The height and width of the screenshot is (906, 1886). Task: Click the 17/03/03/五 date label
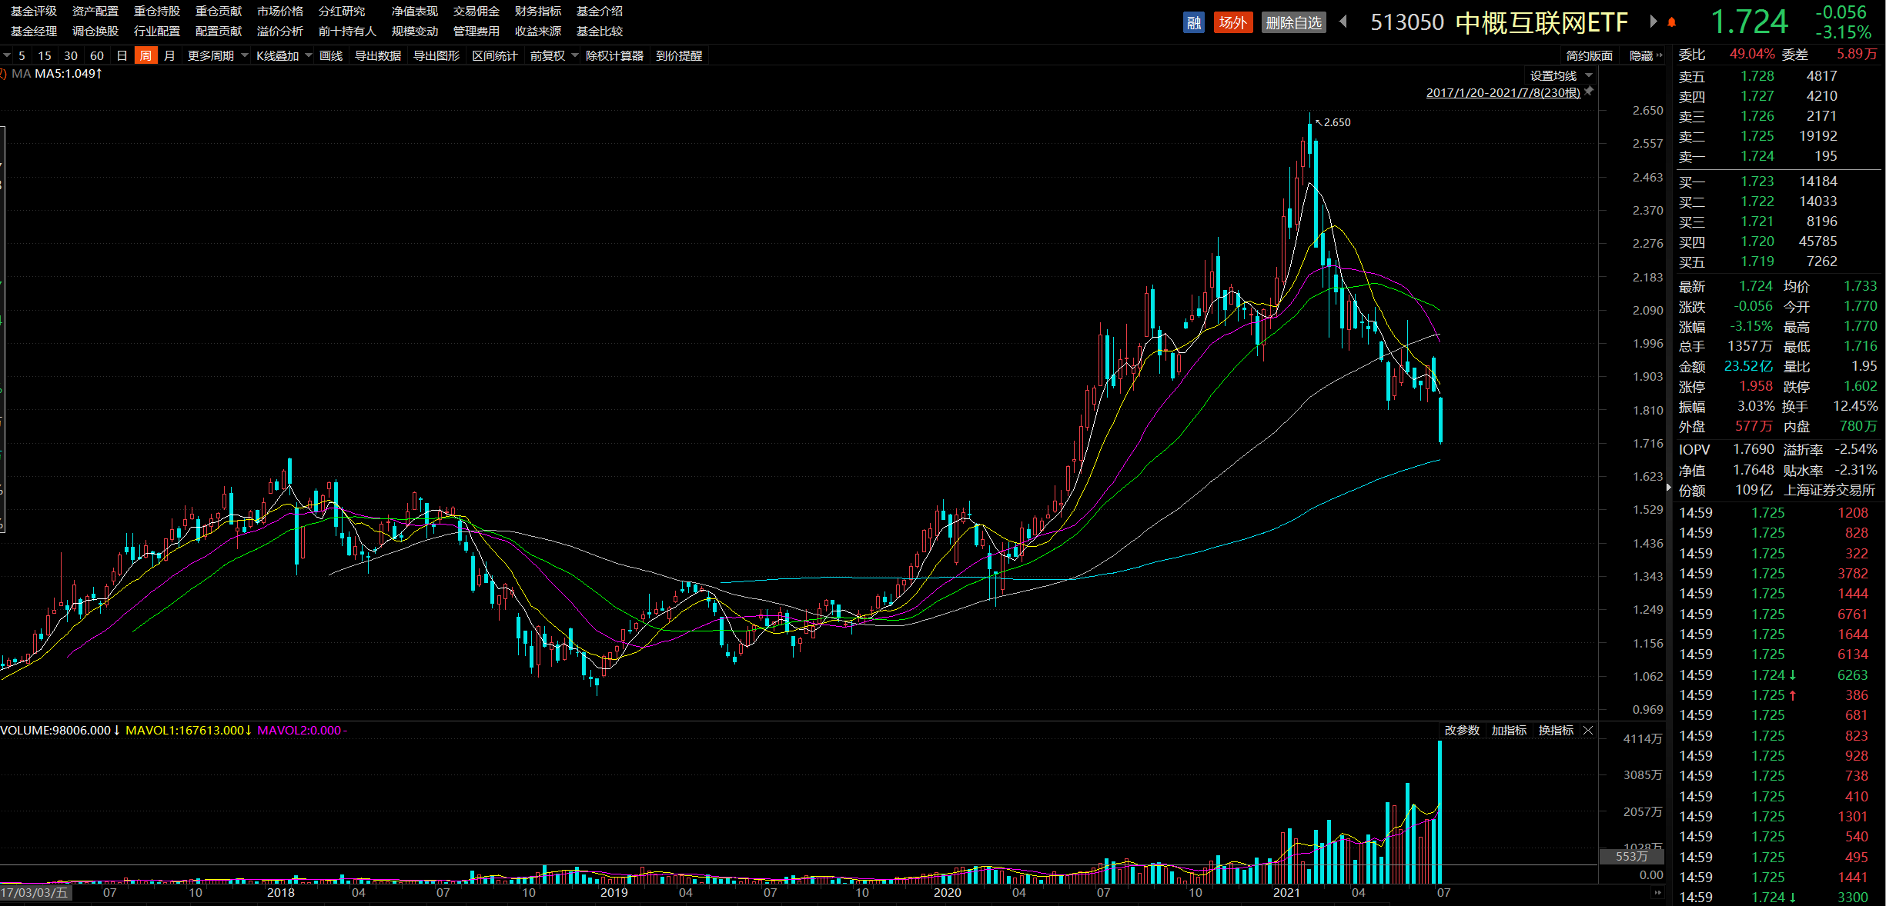[35, 893]
